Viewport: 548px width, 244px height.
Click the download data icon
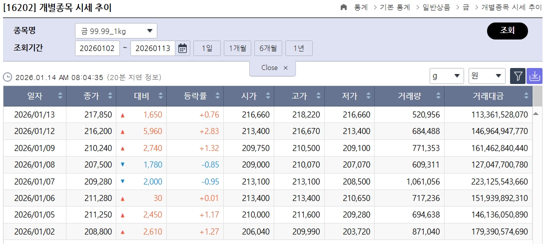[535, 76]
